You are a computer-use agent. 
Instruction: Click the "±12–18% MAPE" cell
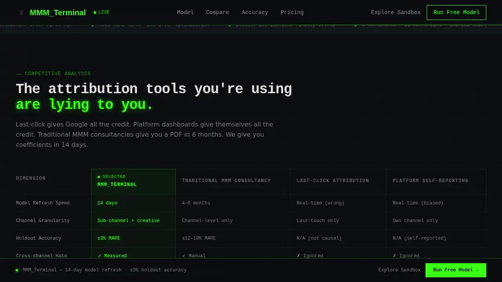coord(233,239)
